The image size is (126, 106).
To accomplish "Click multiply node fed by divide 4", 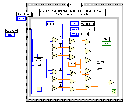I will (x=73, y=81).
